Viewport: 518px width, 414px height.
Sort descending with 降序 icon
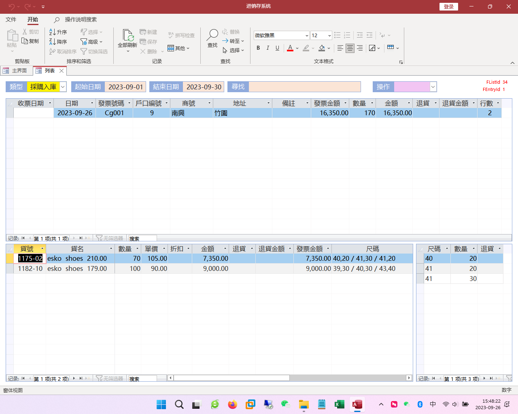click(53, 42)
